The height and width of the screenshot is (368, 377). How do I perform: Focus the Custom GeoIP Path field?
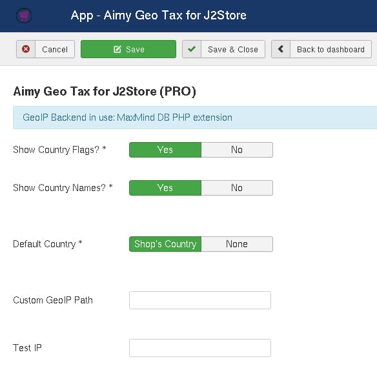(200, 300)
